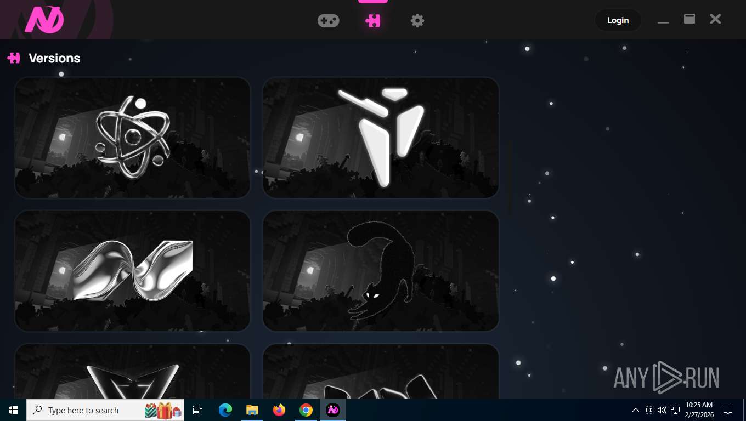746x421 pixels.
Task: Launch Google Chrome from the taskbar
Action: [x=306, y=410]
